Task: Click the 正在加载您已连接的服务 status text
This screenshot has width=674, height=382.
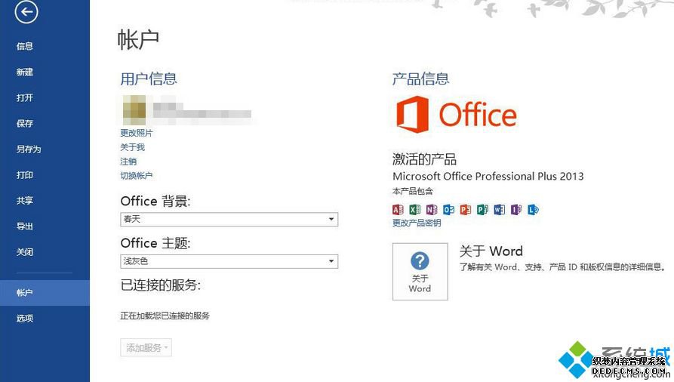Action: 165,316
